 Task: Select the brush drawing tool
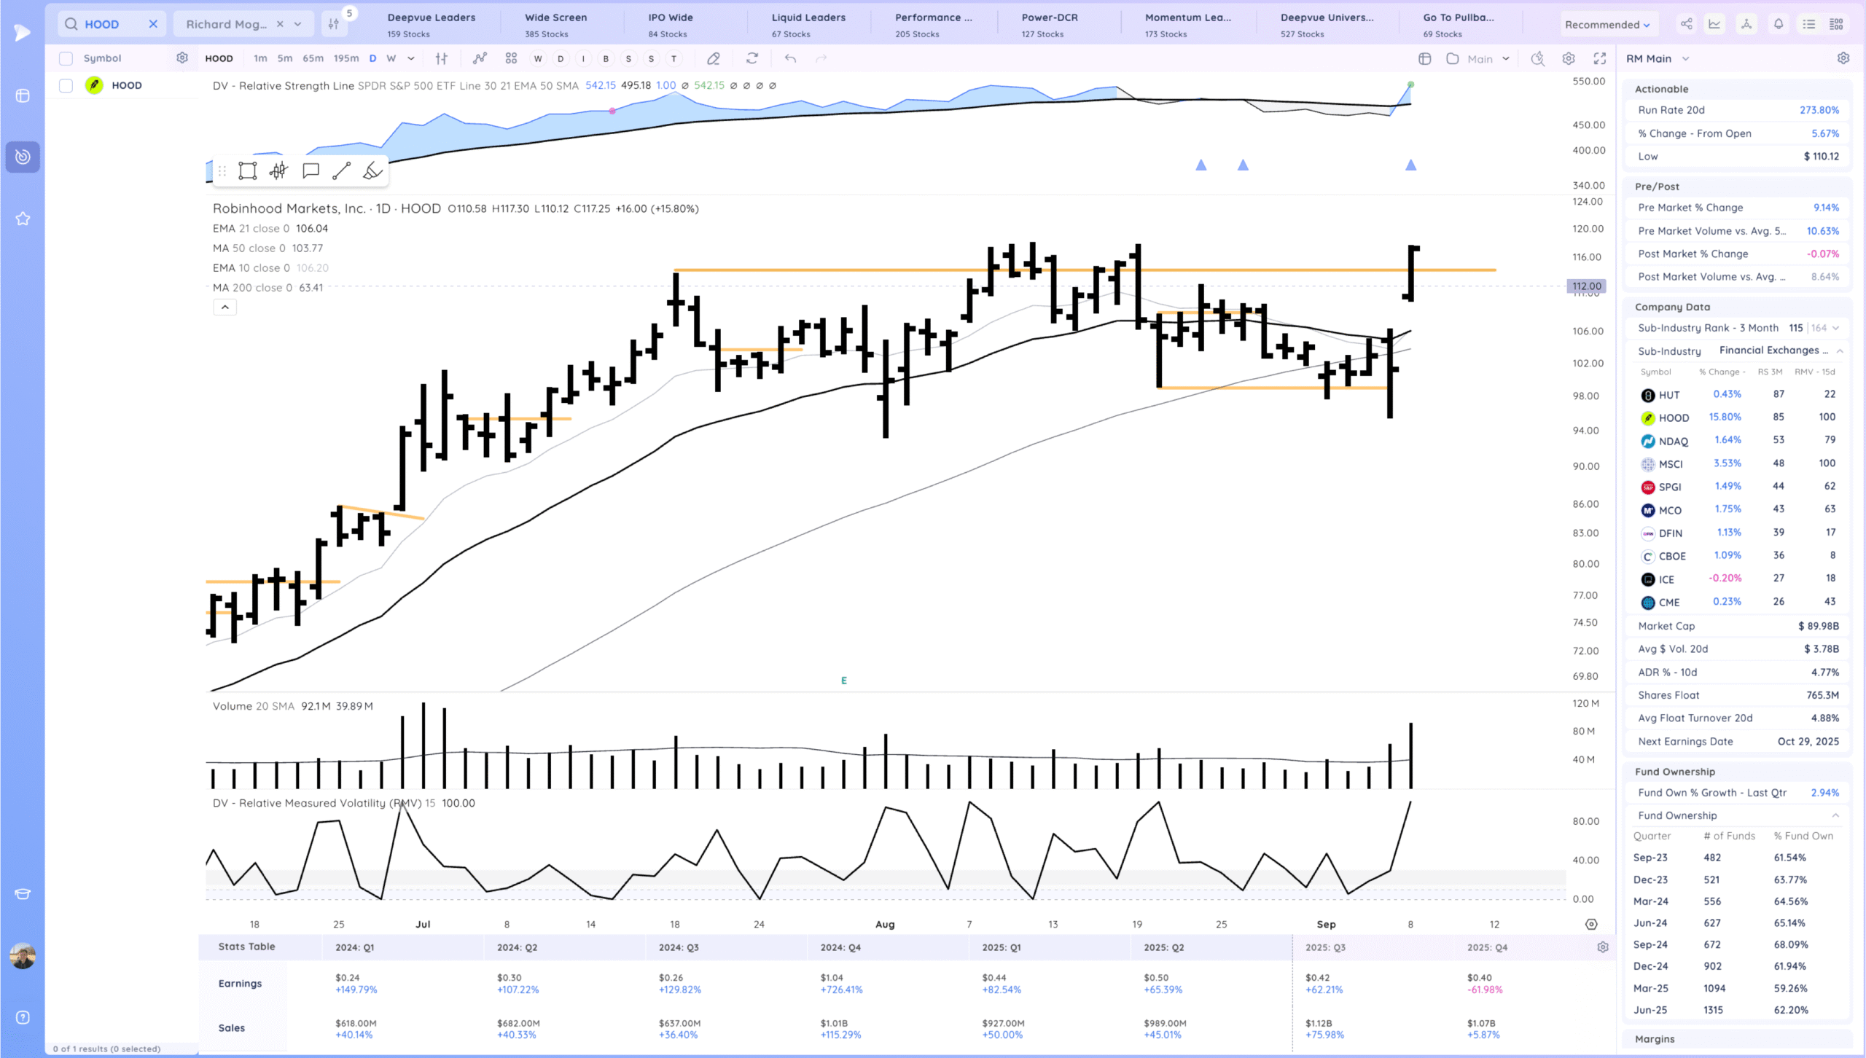(372, 171)
